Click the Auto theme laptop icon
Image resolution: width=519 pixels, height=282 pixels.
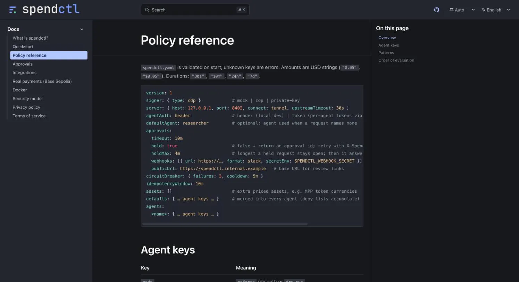pos(451,10)
